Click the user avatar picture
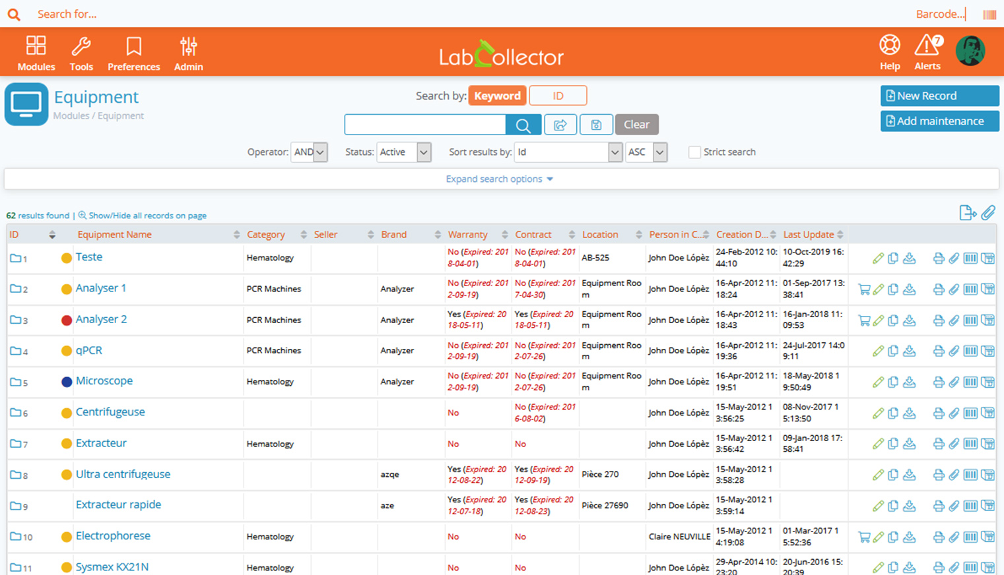1004x575 pixels. tap(970, 51)
